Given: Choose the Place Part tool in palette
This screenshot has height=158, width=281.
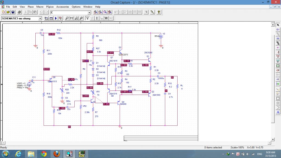Looking at the screenshot, I should click(278, 30).
